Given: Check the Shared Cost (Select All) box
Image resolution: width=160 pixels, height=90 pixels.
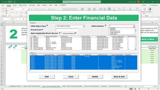Looking at the screenshot, I should (x=62, y=33).
